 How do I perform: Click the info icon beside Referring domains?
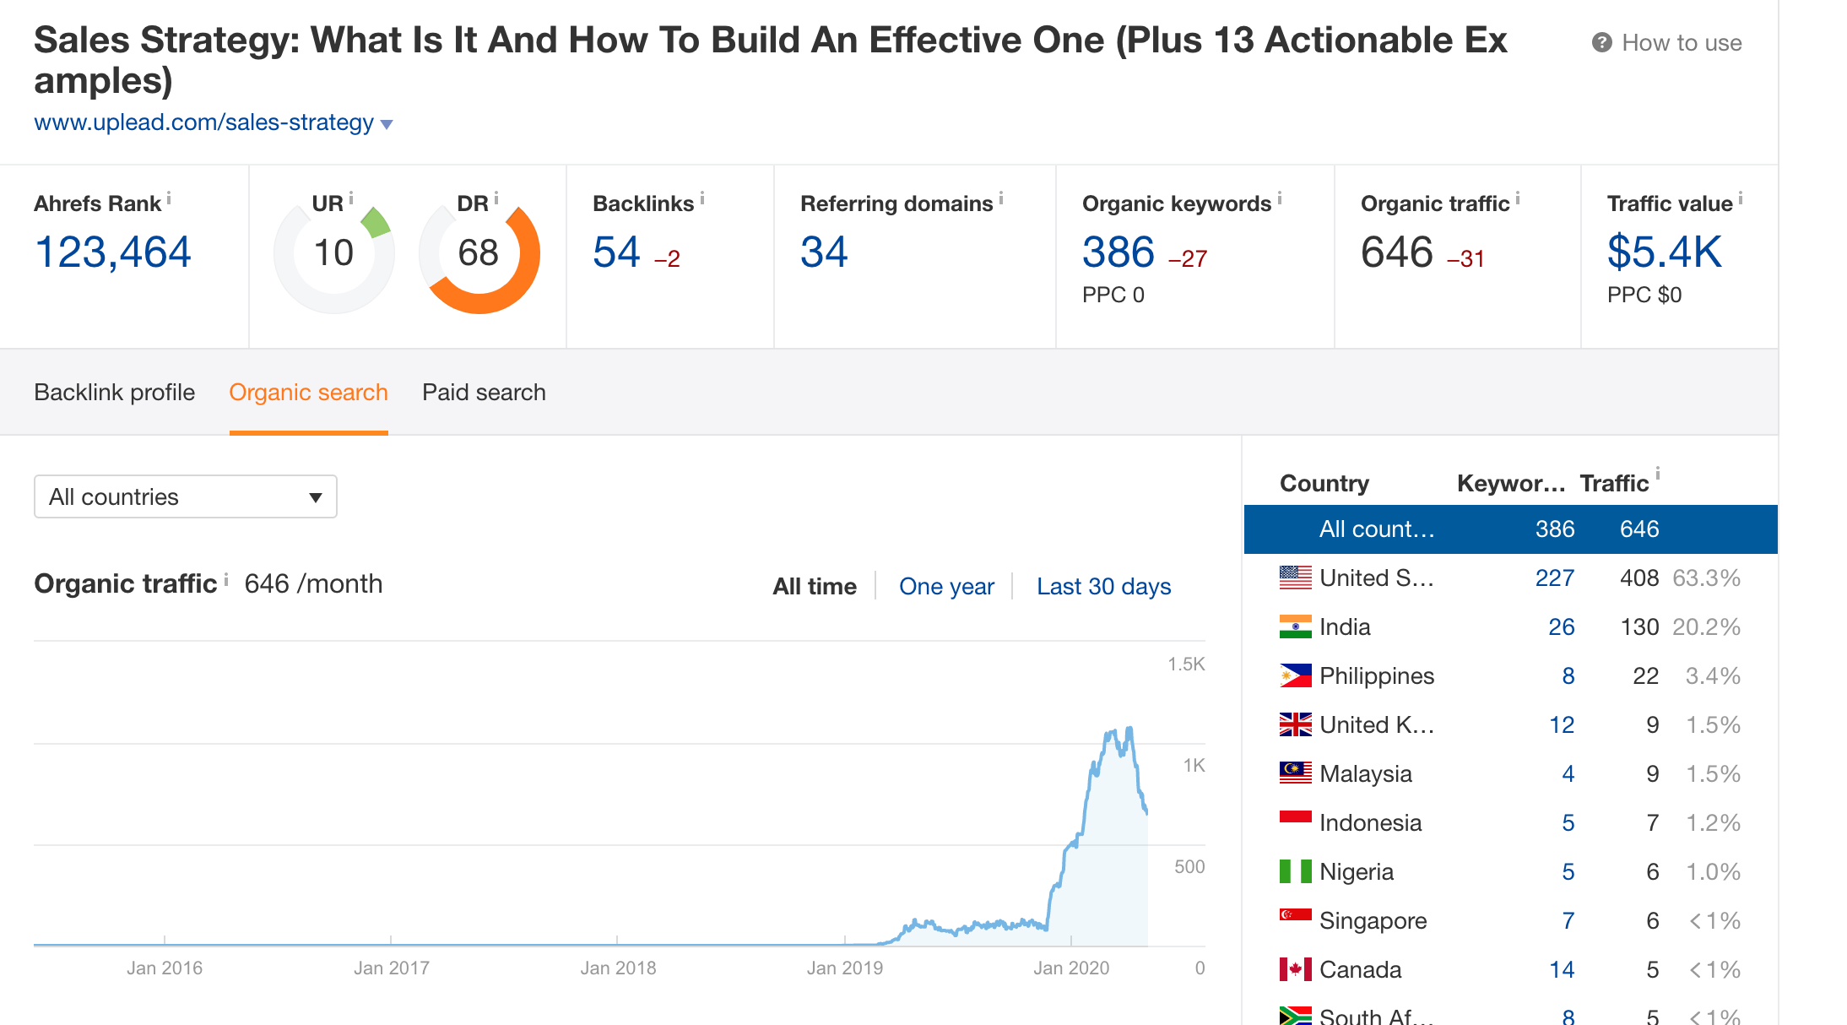coord(1001,198)
